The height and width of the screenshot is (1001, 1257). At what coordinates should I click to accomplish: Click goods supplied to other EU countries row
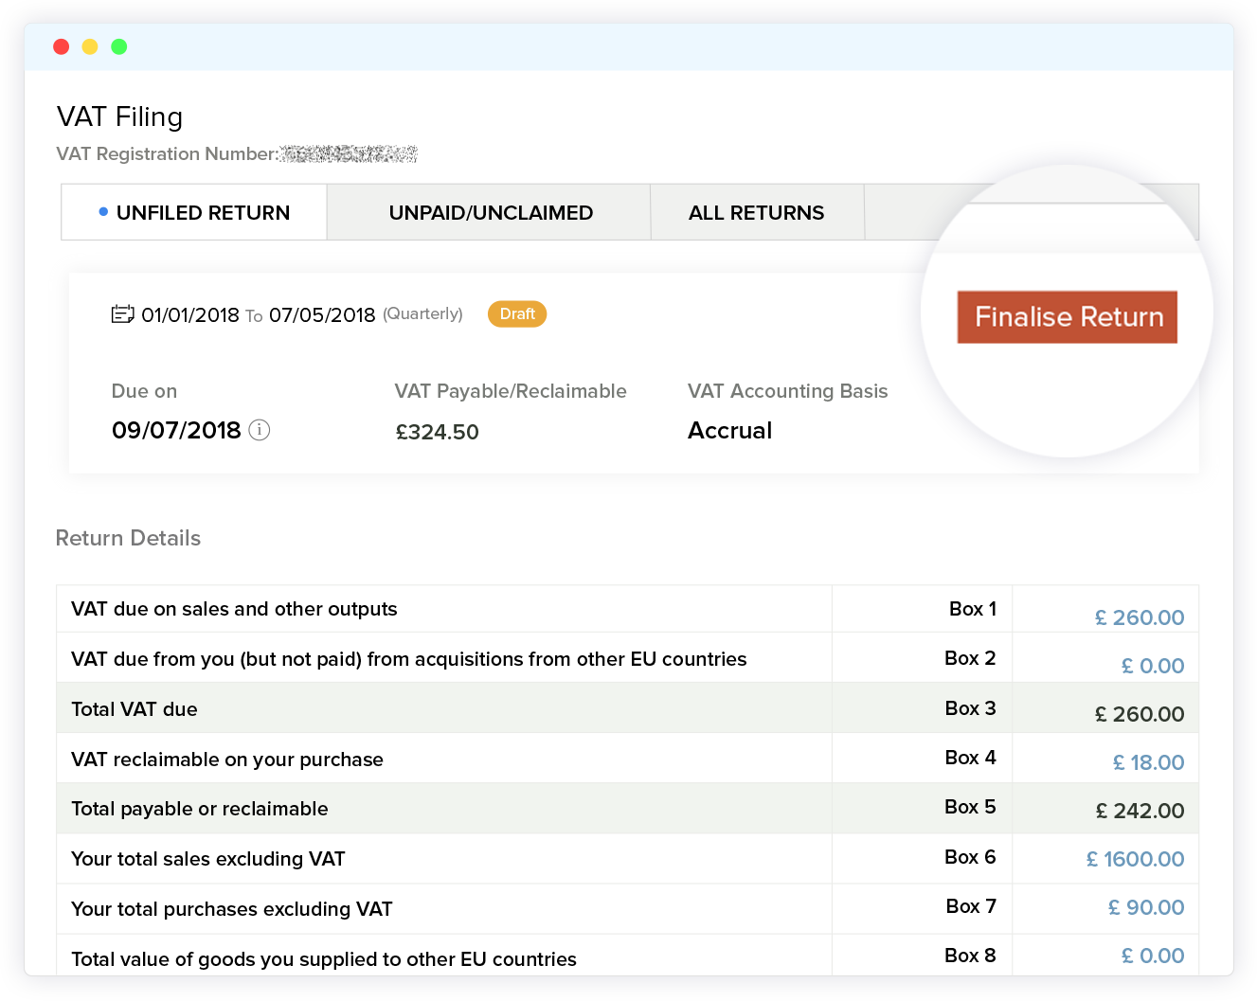(627, 956)
